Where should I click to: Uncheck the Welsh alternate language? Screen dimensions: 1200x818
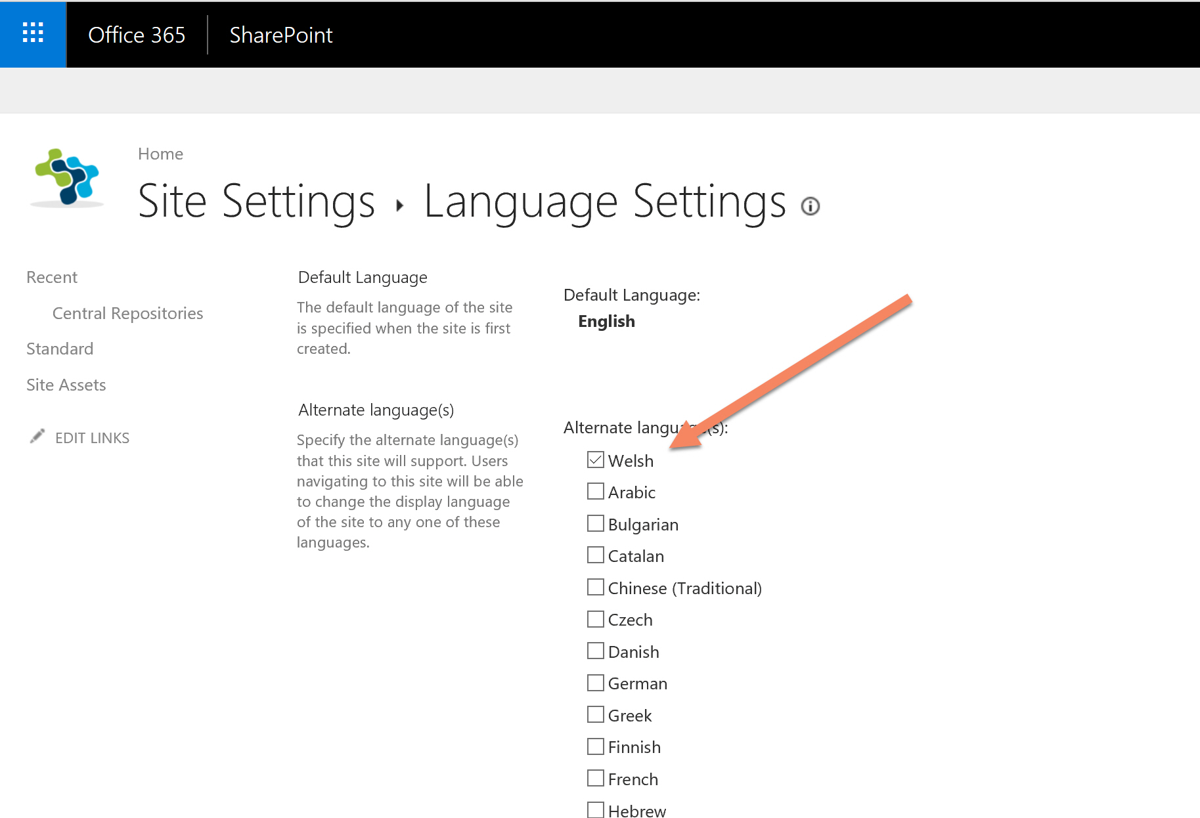pos(594,460)
